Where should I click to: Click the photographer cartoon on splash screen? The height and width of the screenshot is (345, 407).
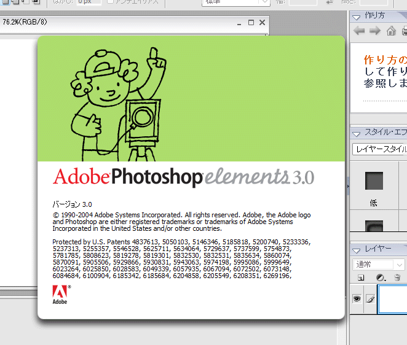pyautogui.click(x=118, y=104)
